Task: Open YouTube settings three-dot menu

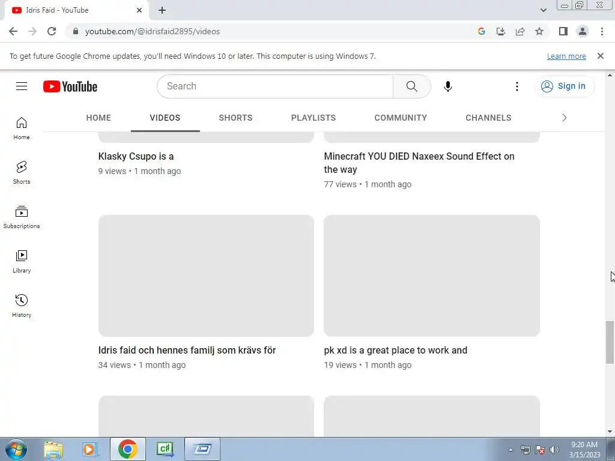Action: point(517,86)
